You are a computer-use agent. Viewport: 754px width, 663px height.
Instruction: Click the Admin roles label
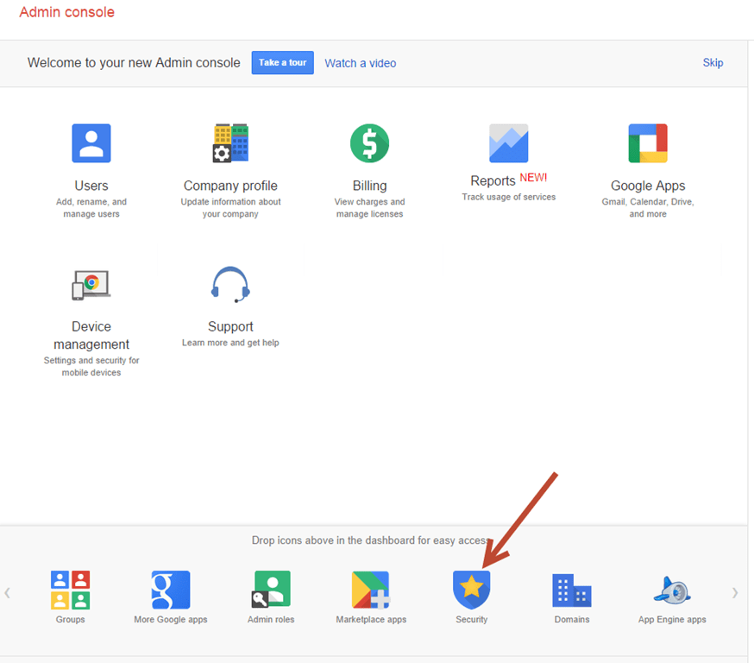point(271,619)
